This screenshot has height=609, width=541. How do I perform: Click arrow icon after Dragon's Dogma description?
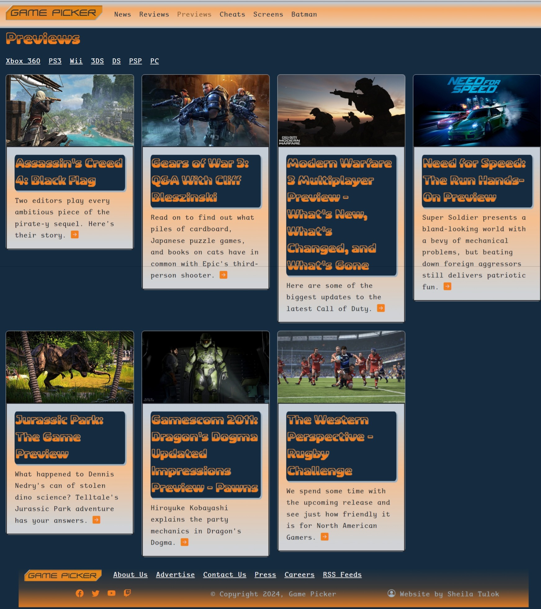tap(184, 542)
